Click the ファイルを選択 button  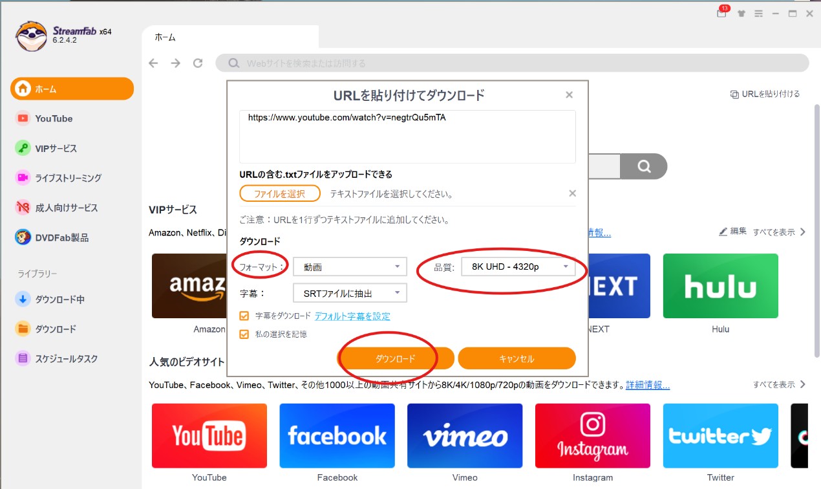(x=280, y=193)
